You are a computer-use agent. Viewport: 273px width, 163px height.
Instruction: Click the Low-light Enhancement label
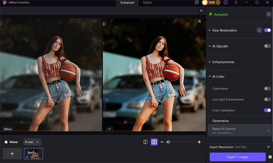pyautogui.click(x=228, y=99)
